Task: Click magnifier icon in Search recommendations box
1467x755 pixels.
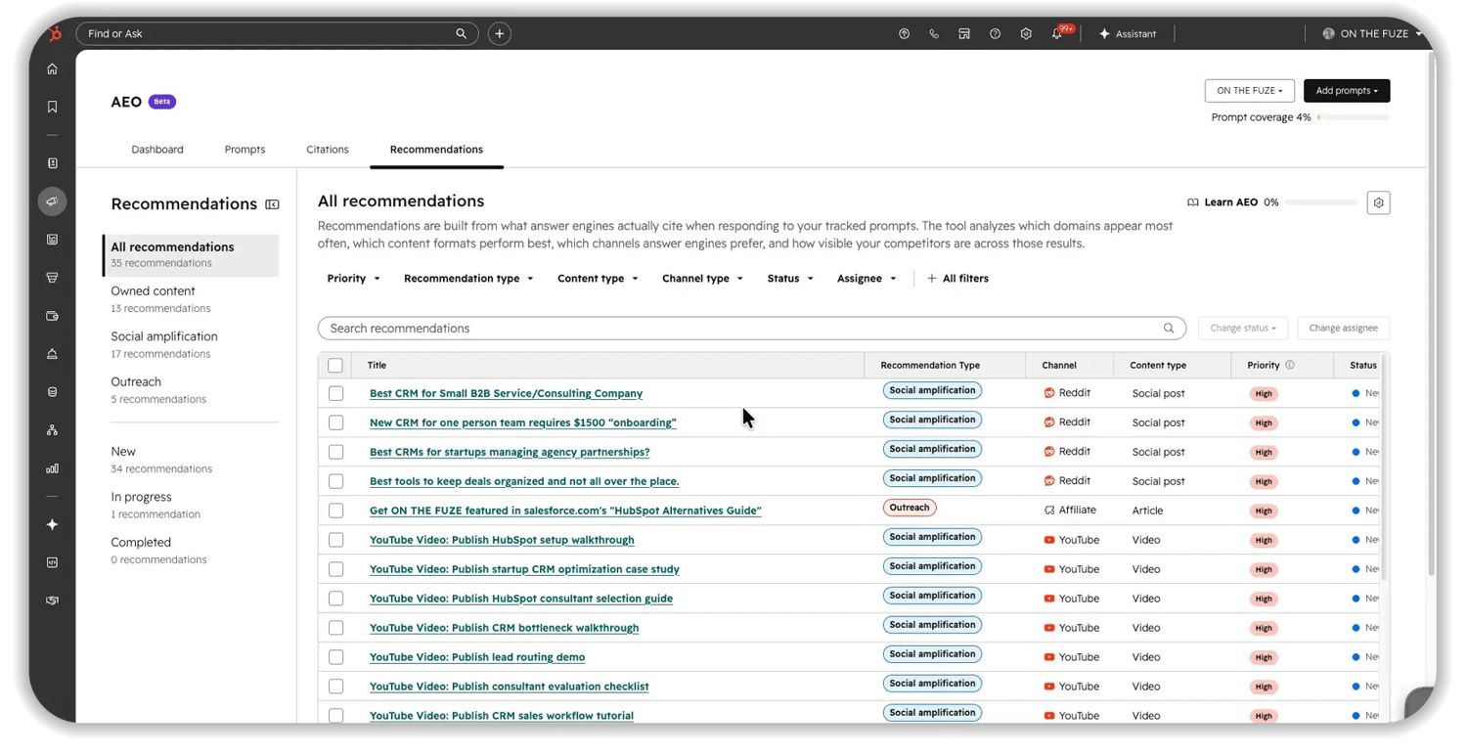Action: click(1169, 329)
